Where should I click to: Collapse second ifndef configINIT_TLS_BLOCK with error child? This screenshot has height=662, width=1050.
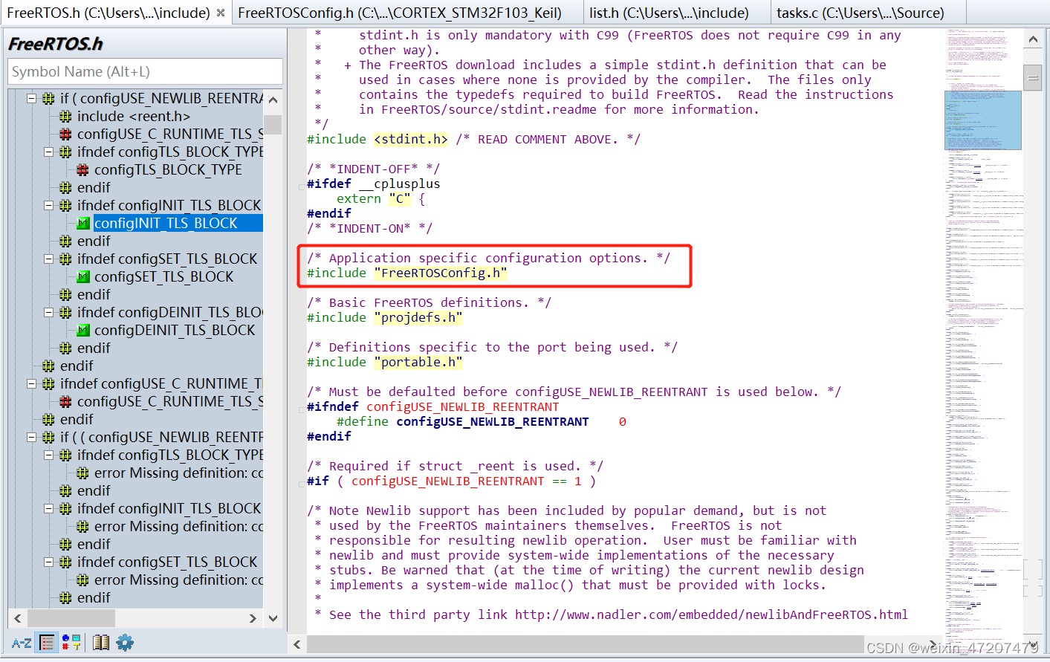click(x=48, y=508)
